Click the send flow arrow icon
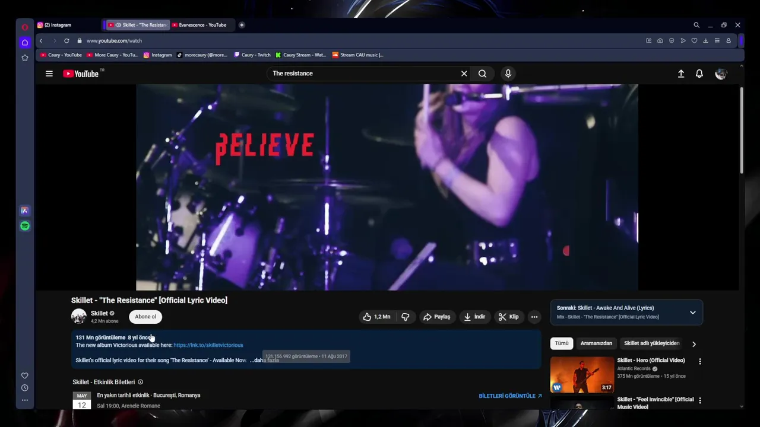The height and width of the screenshot is (427, 760). coord(683,41)
